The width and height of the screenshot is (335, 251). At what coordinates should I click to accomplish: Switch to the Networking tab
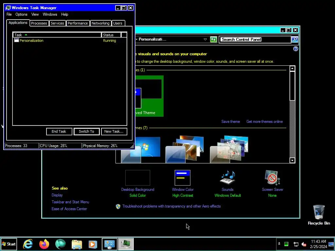click(x=100, y=23)
